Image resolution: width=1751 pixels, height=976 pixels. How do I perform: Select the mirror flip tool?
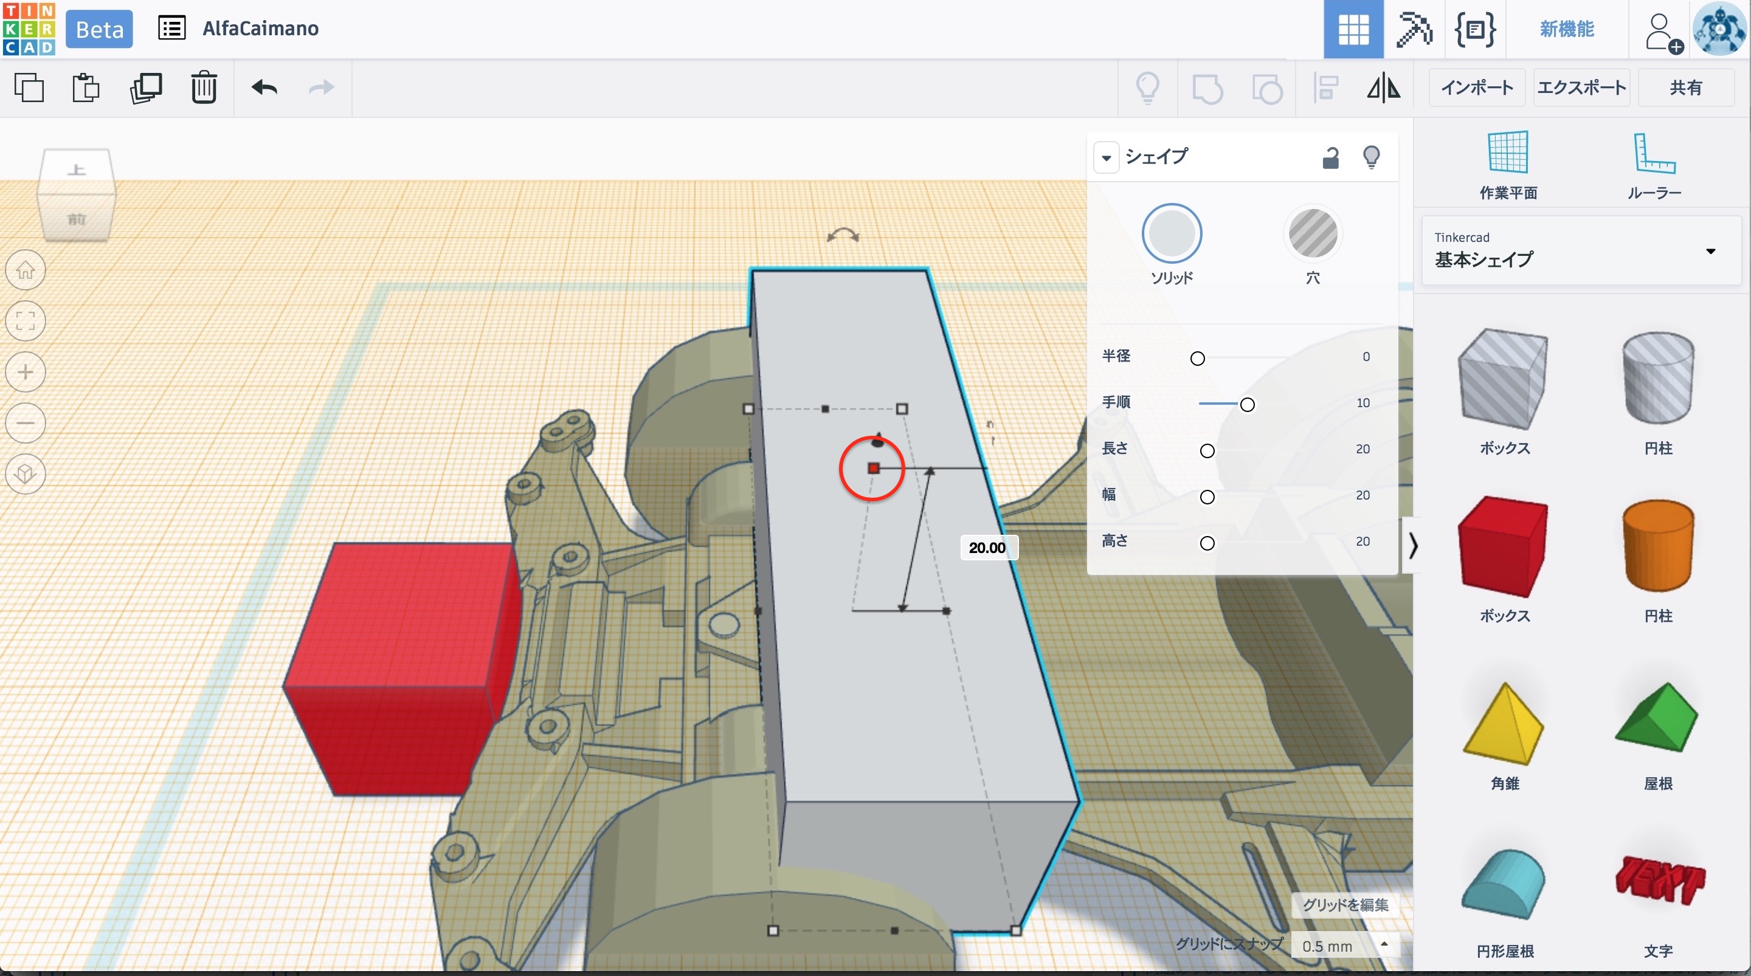(1383, 88)
